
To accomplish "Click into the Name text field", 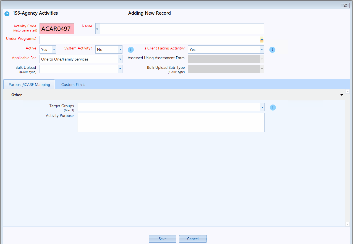I will [x=181, y=29].
